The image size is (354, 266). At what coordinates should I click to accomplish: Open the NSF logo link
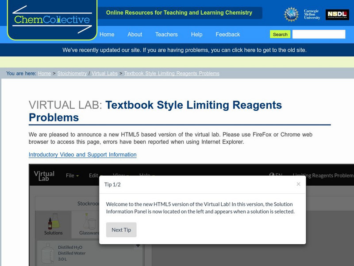click(x=291, y=15)
